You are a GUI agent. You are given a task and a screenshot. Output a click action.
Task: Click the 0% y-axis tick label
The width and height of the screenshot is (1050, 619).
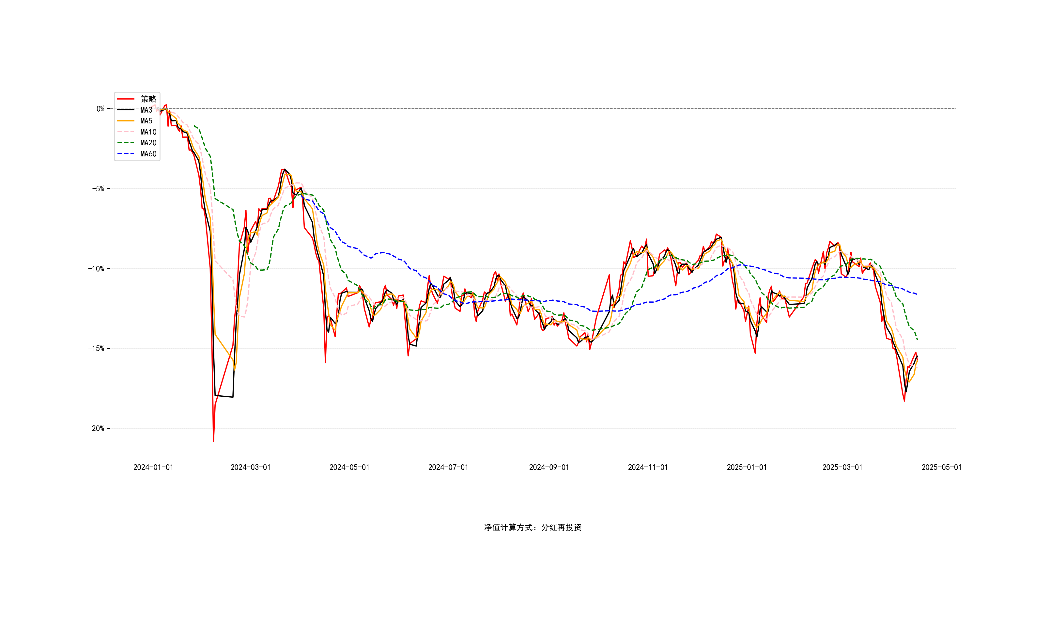coord(100,109)
